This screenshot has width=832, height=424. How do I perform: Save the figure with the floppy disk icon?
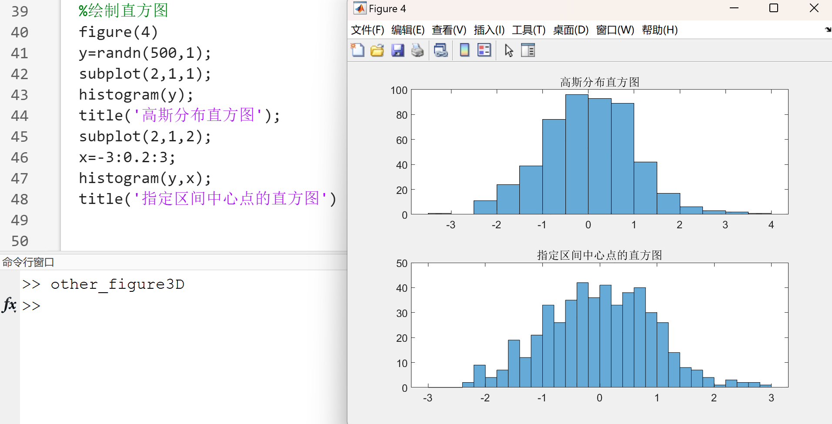click(398, 50)
